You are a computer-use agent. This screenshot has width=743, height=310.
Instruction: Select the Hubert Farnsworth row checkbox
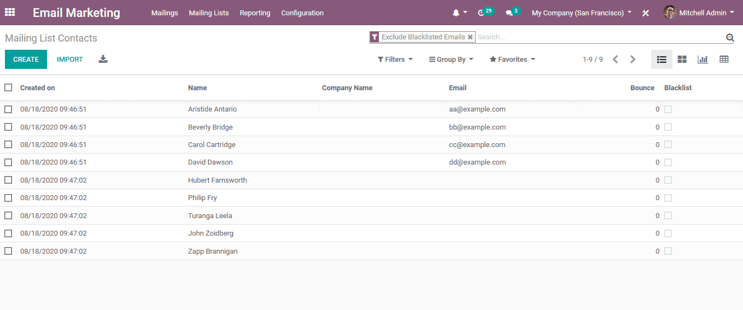(8, 180)
